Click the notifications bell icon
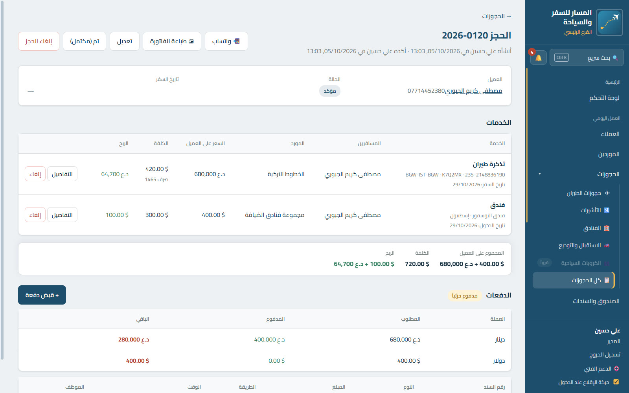This screenshot has width=629, height=393. [539, 58]
